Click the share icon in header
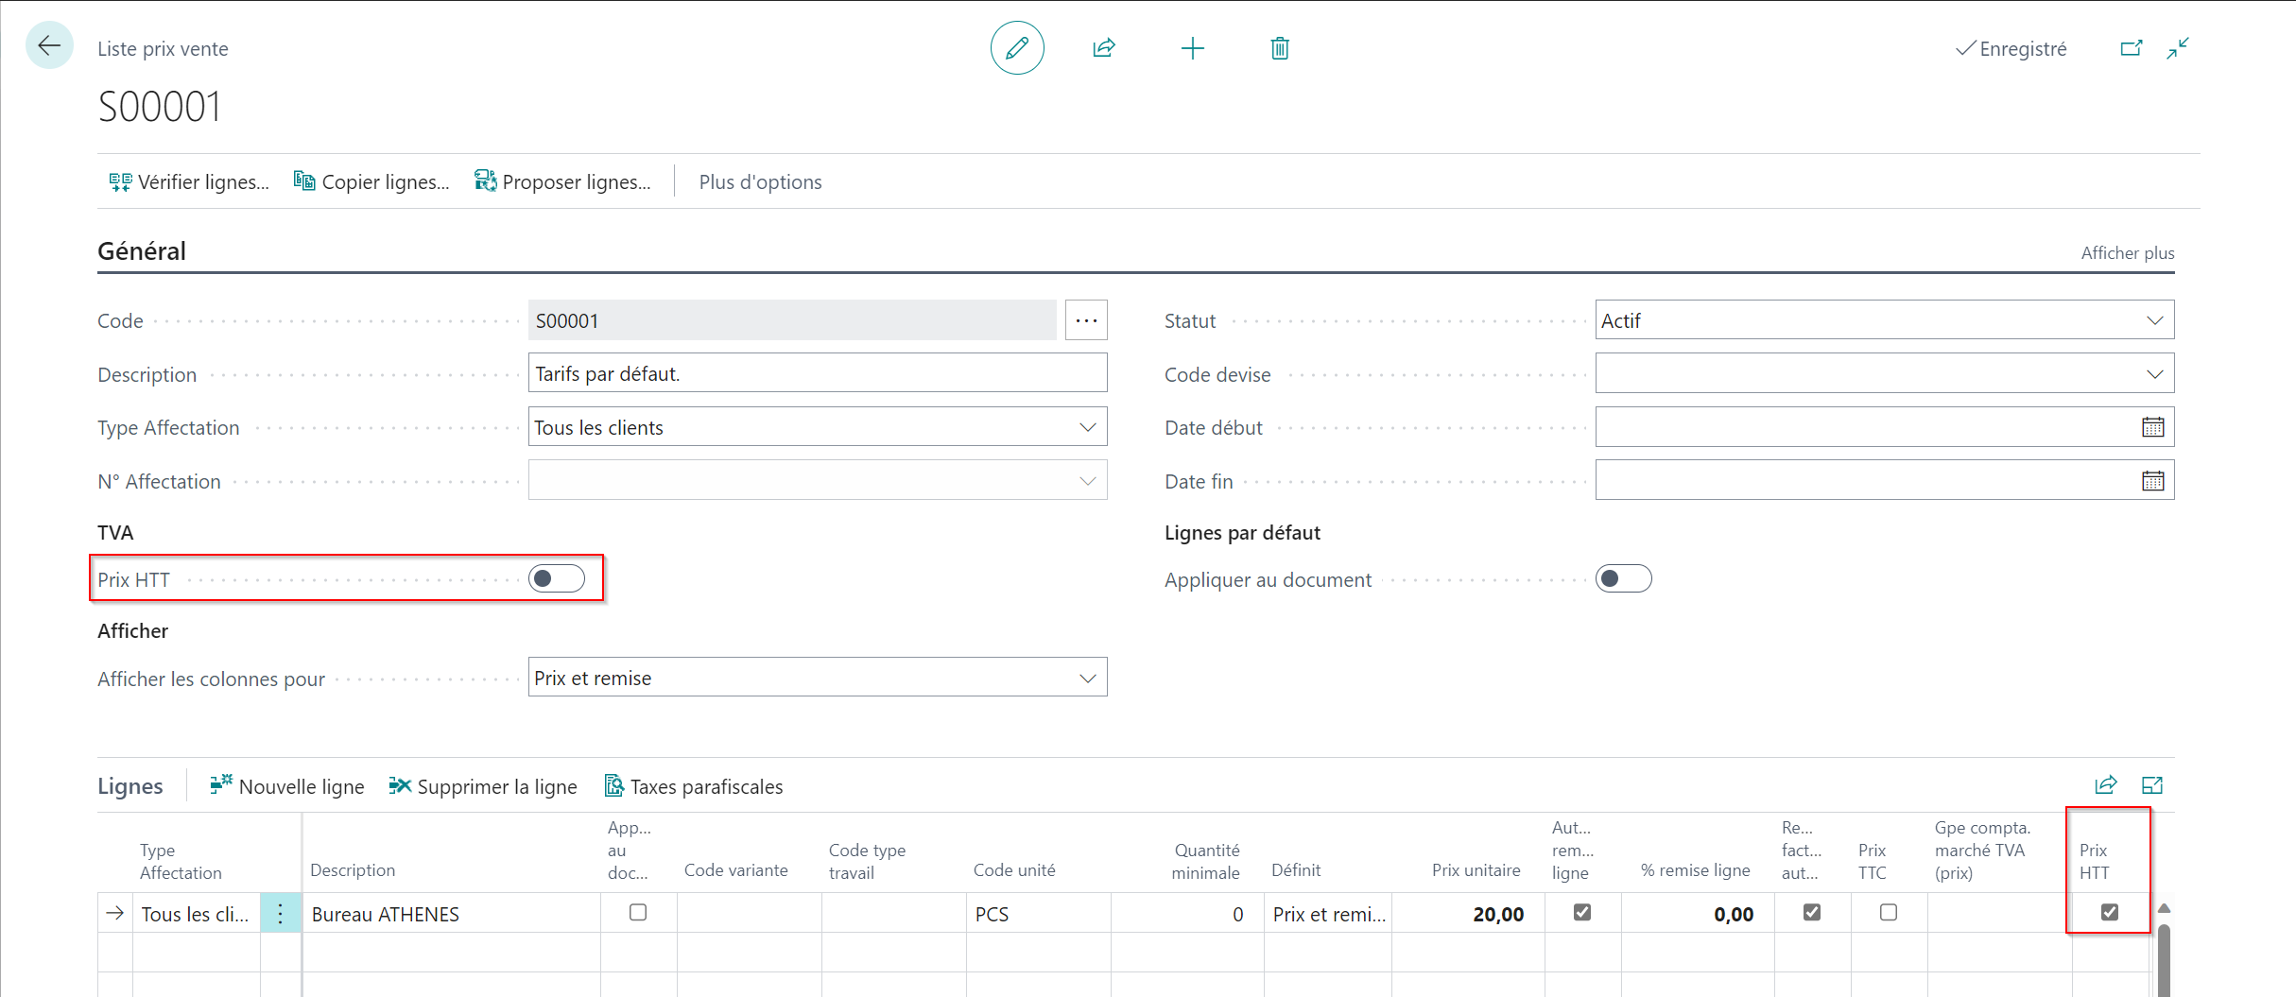Screen dimensions: 2296x997 [1104, 48]
